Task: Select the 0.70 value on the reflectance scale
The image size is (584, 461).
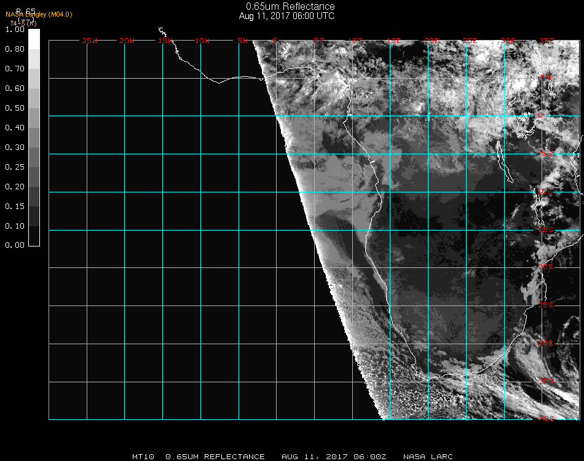Action: tap(15, 68)
